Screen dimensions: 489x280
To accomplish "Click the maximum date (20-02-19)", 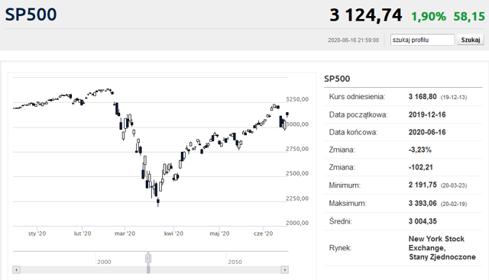I will (454, 204).
